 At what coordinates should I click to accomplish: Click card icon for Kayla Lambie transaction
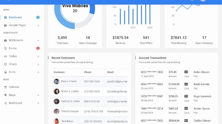pyautogui.click(x=186, y=84)
